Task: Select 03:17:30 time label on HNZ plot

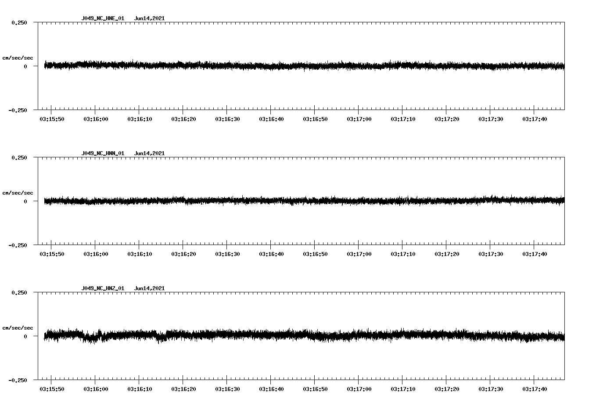Action: [491, 389]
